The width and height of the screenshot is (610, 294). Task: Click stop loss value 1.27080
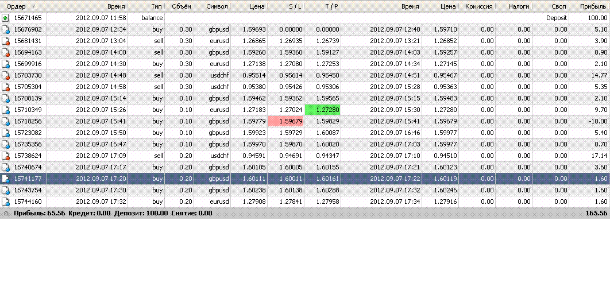point(291,64)
